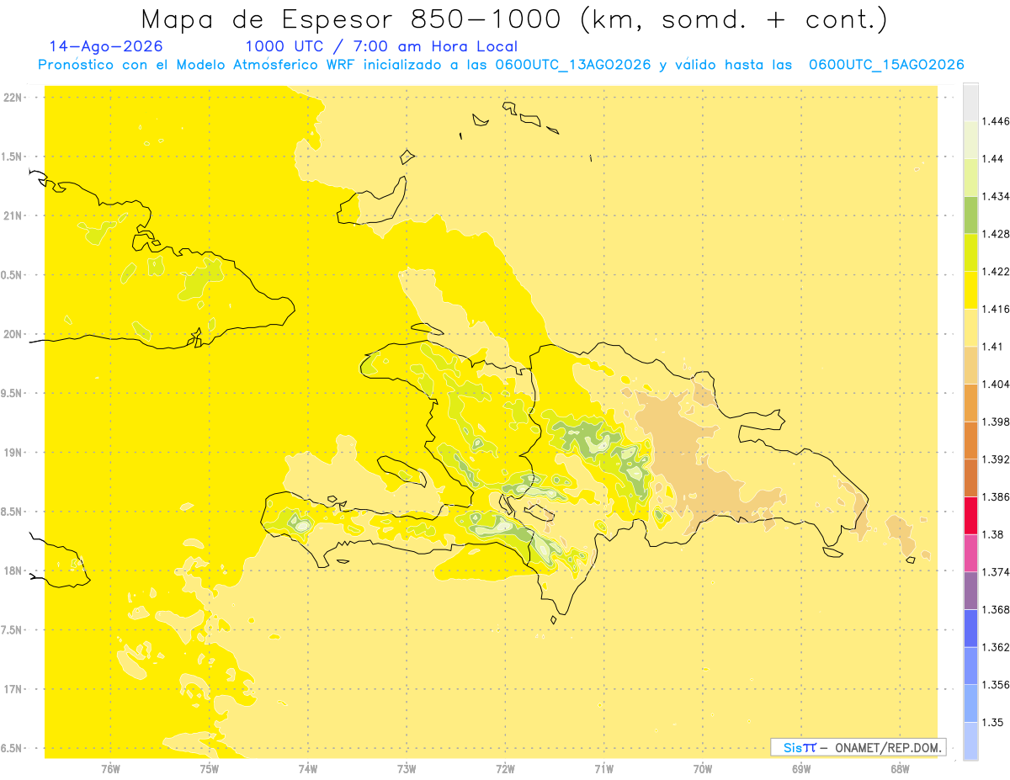Click the '72W' longitude axis label
This screenshot has height=780, width=1010.
point(505,769)
